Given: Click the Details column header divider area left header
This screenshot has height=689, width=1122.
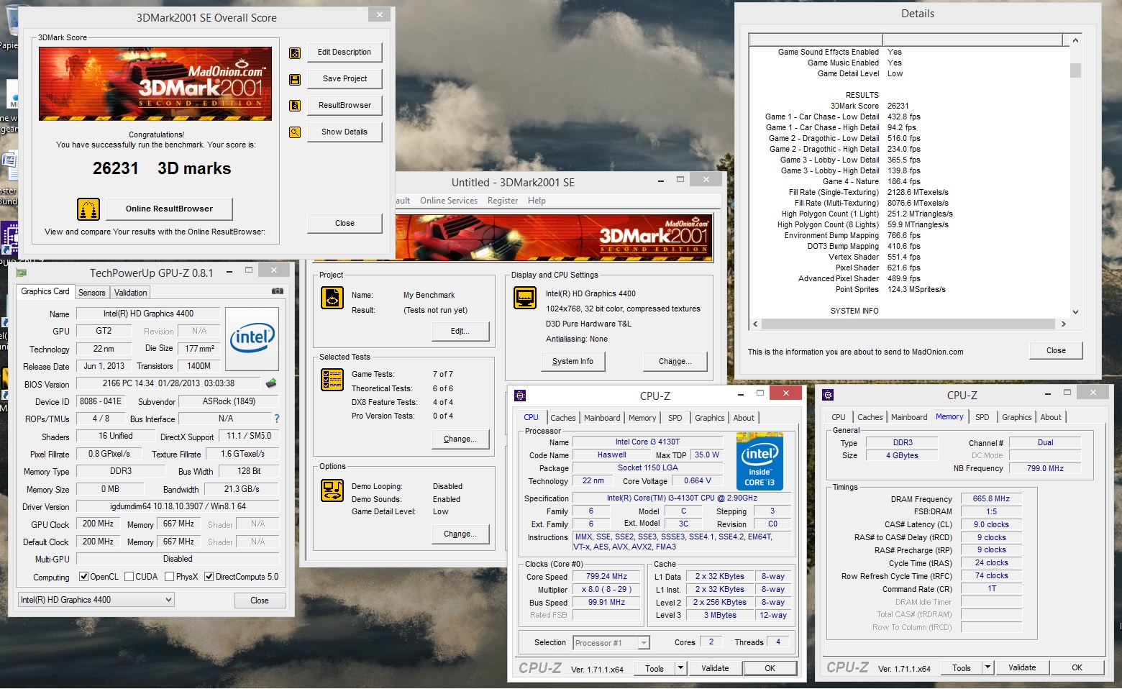Looking at the screenshot, I should tap(816, 40).
